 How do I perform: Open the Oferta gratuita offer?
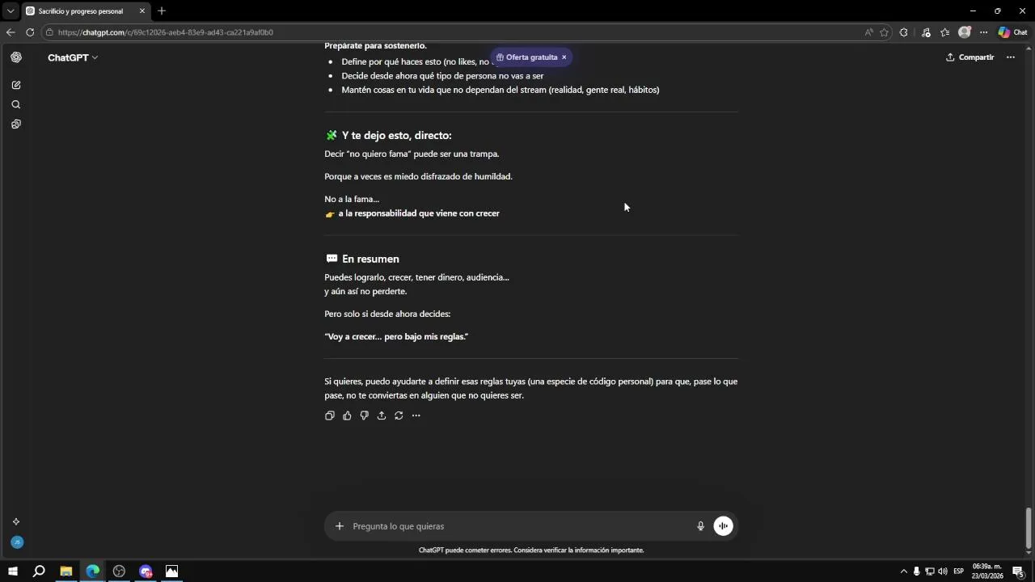[527, 57]
